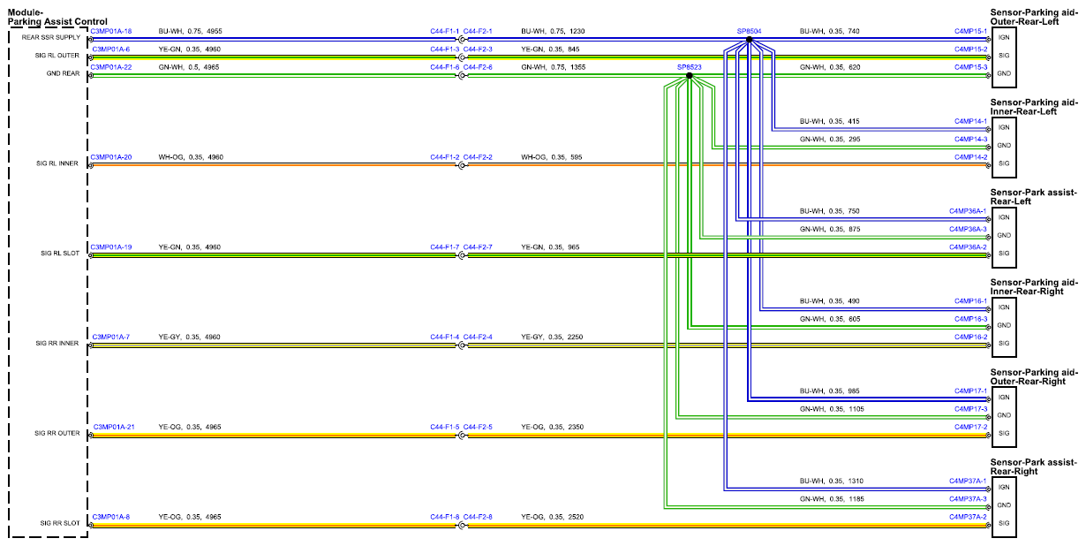Click the C4MP36A-3 pin reference
Image resolution: width=1086 pixels, height=546 pixels.
968,229
